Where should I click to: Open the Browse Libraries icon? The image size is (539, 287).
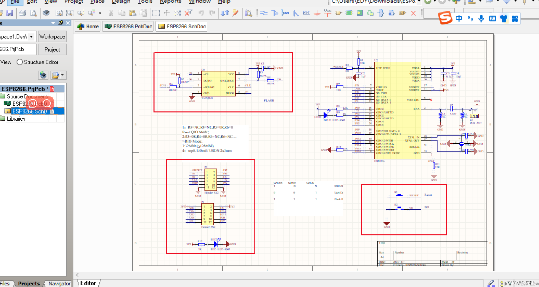click(248, 13)
